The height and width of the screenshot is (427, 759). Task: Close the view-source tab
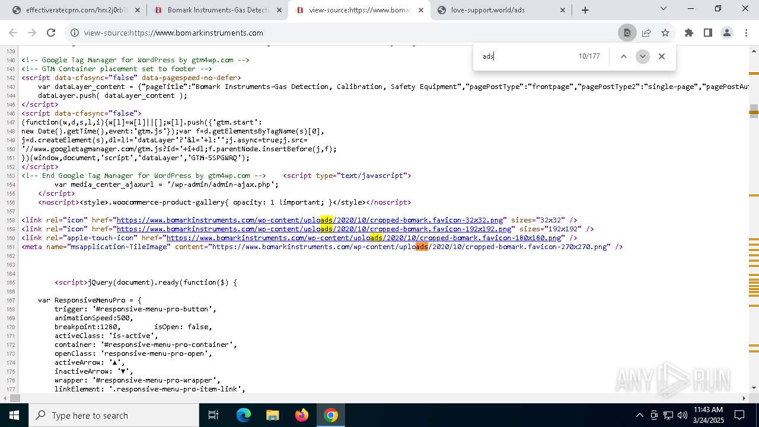(421, 10)
